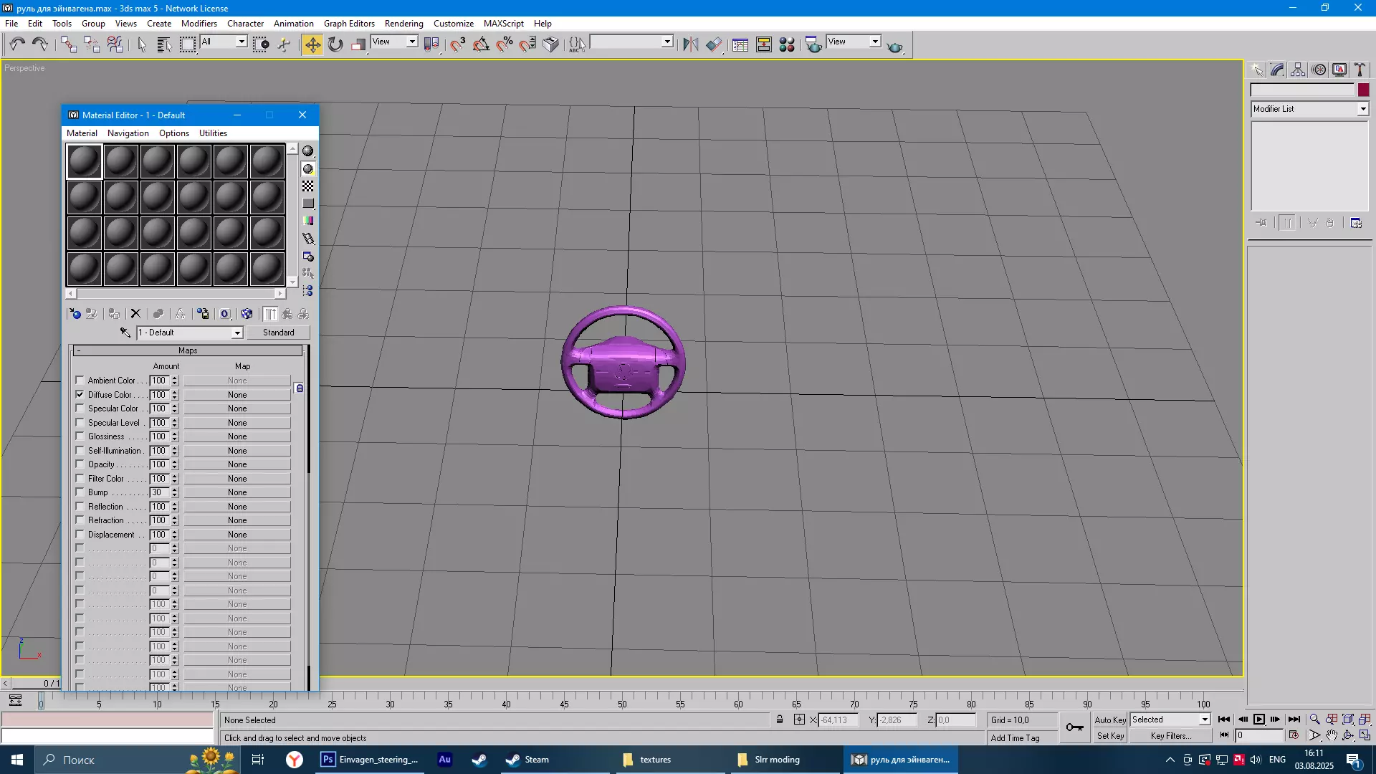Open the Material Editor Utilities menu
The height and width of the screenshot is (774, 1376).
(213, 133)
